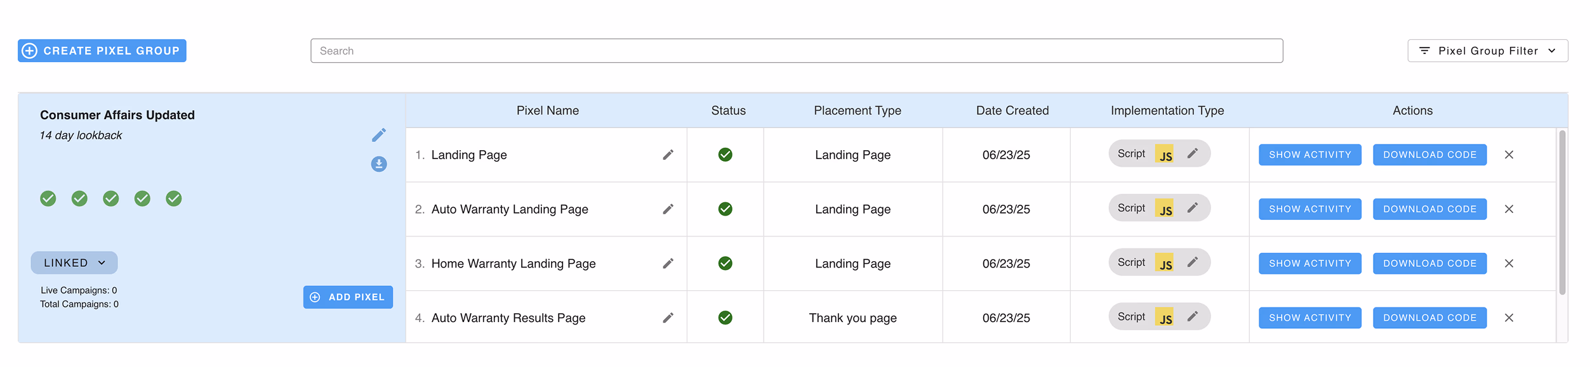Click the Live Campaigns: 0 text

[x=79, y=290]
